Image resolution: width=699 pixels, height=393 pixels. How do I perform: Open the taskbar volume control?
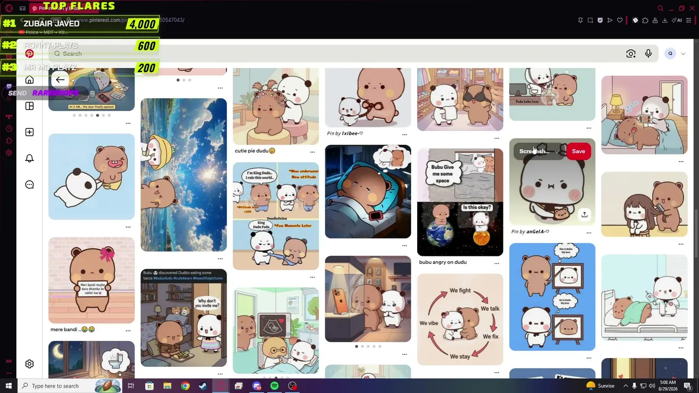pyautogui.click(x=651, y=386)
